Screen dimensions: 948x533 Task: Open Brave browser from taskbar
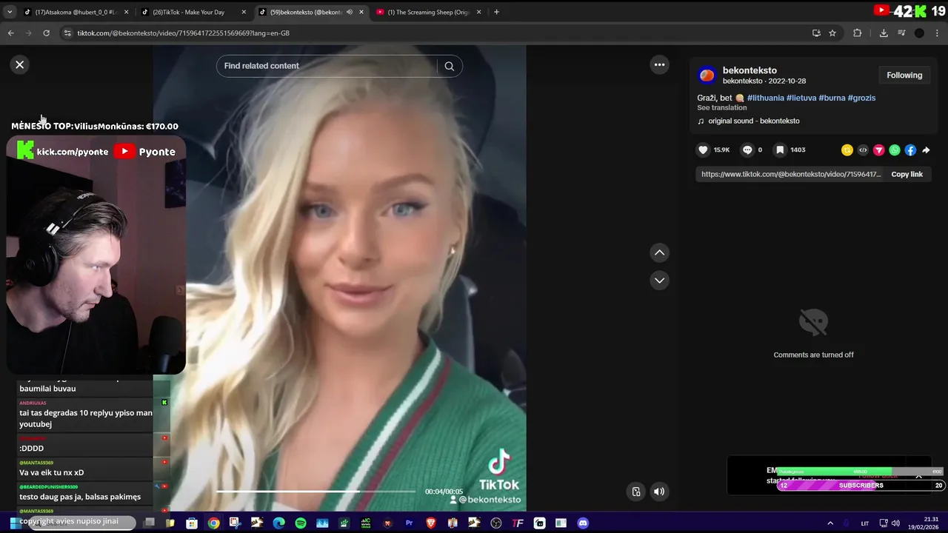coord(431,523)
